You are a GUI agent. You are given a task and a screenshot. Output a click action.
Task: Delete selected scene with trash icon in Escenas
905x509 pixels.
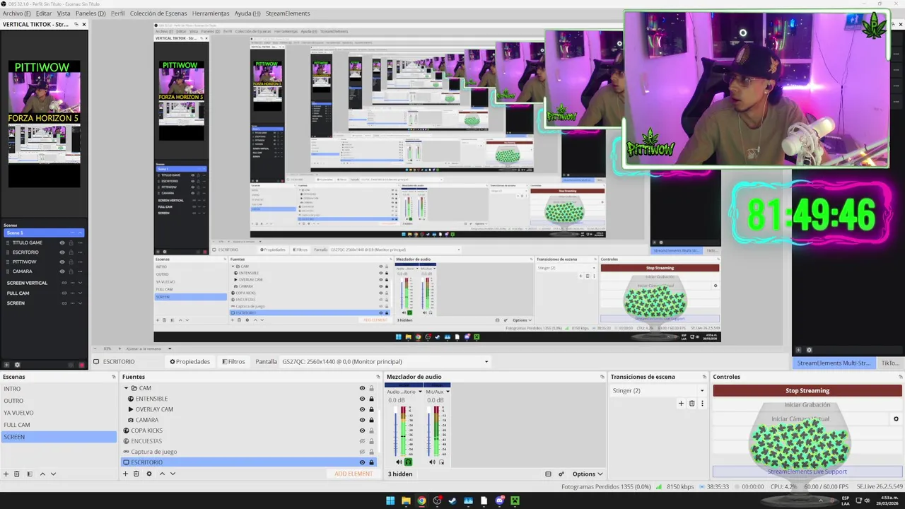click(x=17, y=474)
